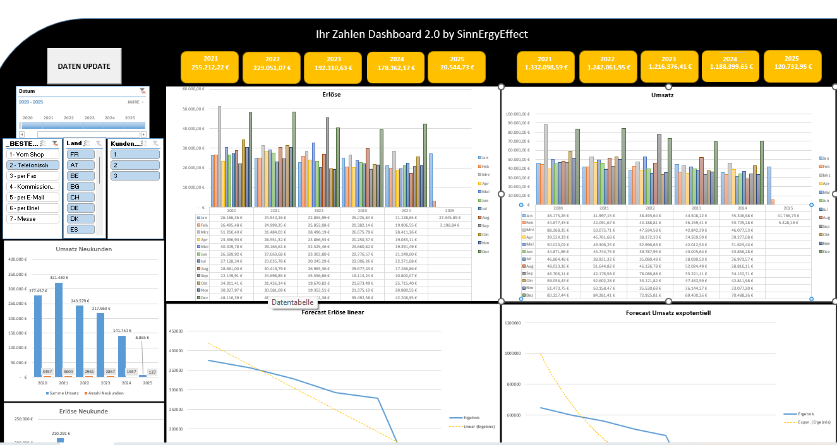Screen dimensions: 837x445
Task: Click cell 26.186,36 € in Erlöse table
Action: click(231, 217)
